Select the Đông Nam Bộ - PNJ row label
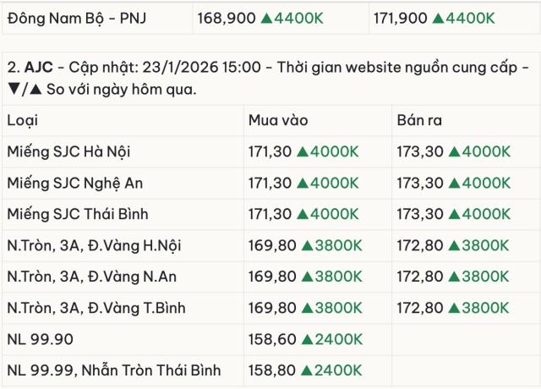 (x=76, y=17)
